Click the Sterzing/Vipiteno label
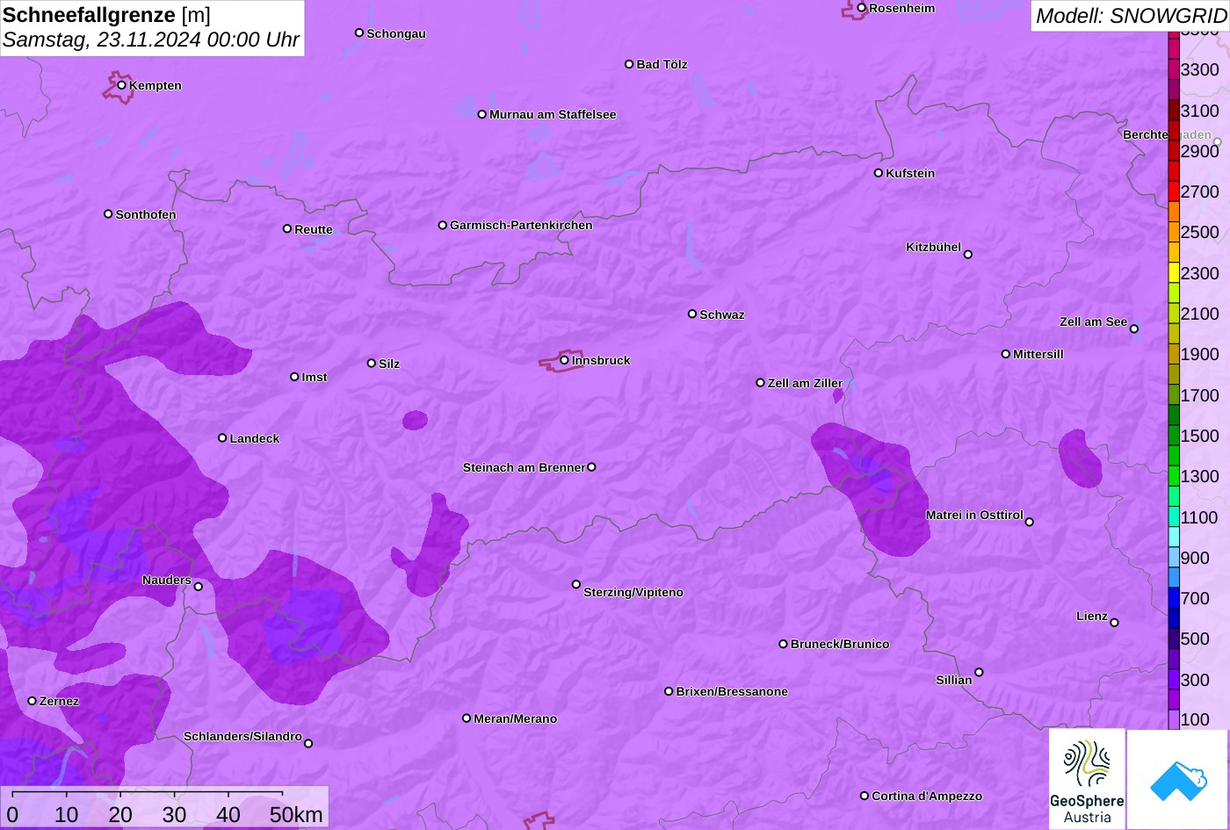 (x=633, y=592)
